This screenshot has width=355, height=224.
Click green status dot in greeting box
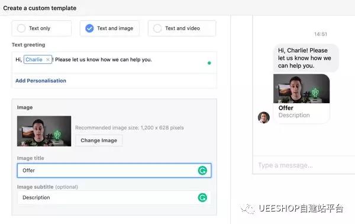(209, 63)
